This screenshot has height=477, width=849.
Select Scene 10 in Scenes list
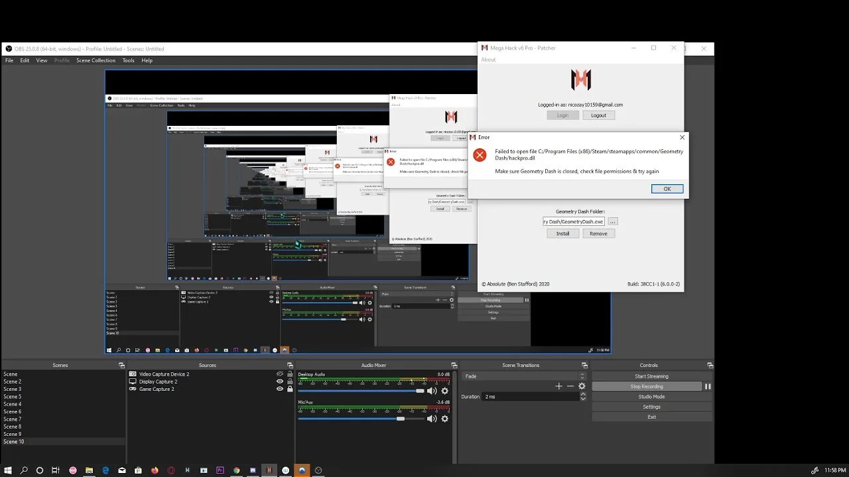[63, 441]
